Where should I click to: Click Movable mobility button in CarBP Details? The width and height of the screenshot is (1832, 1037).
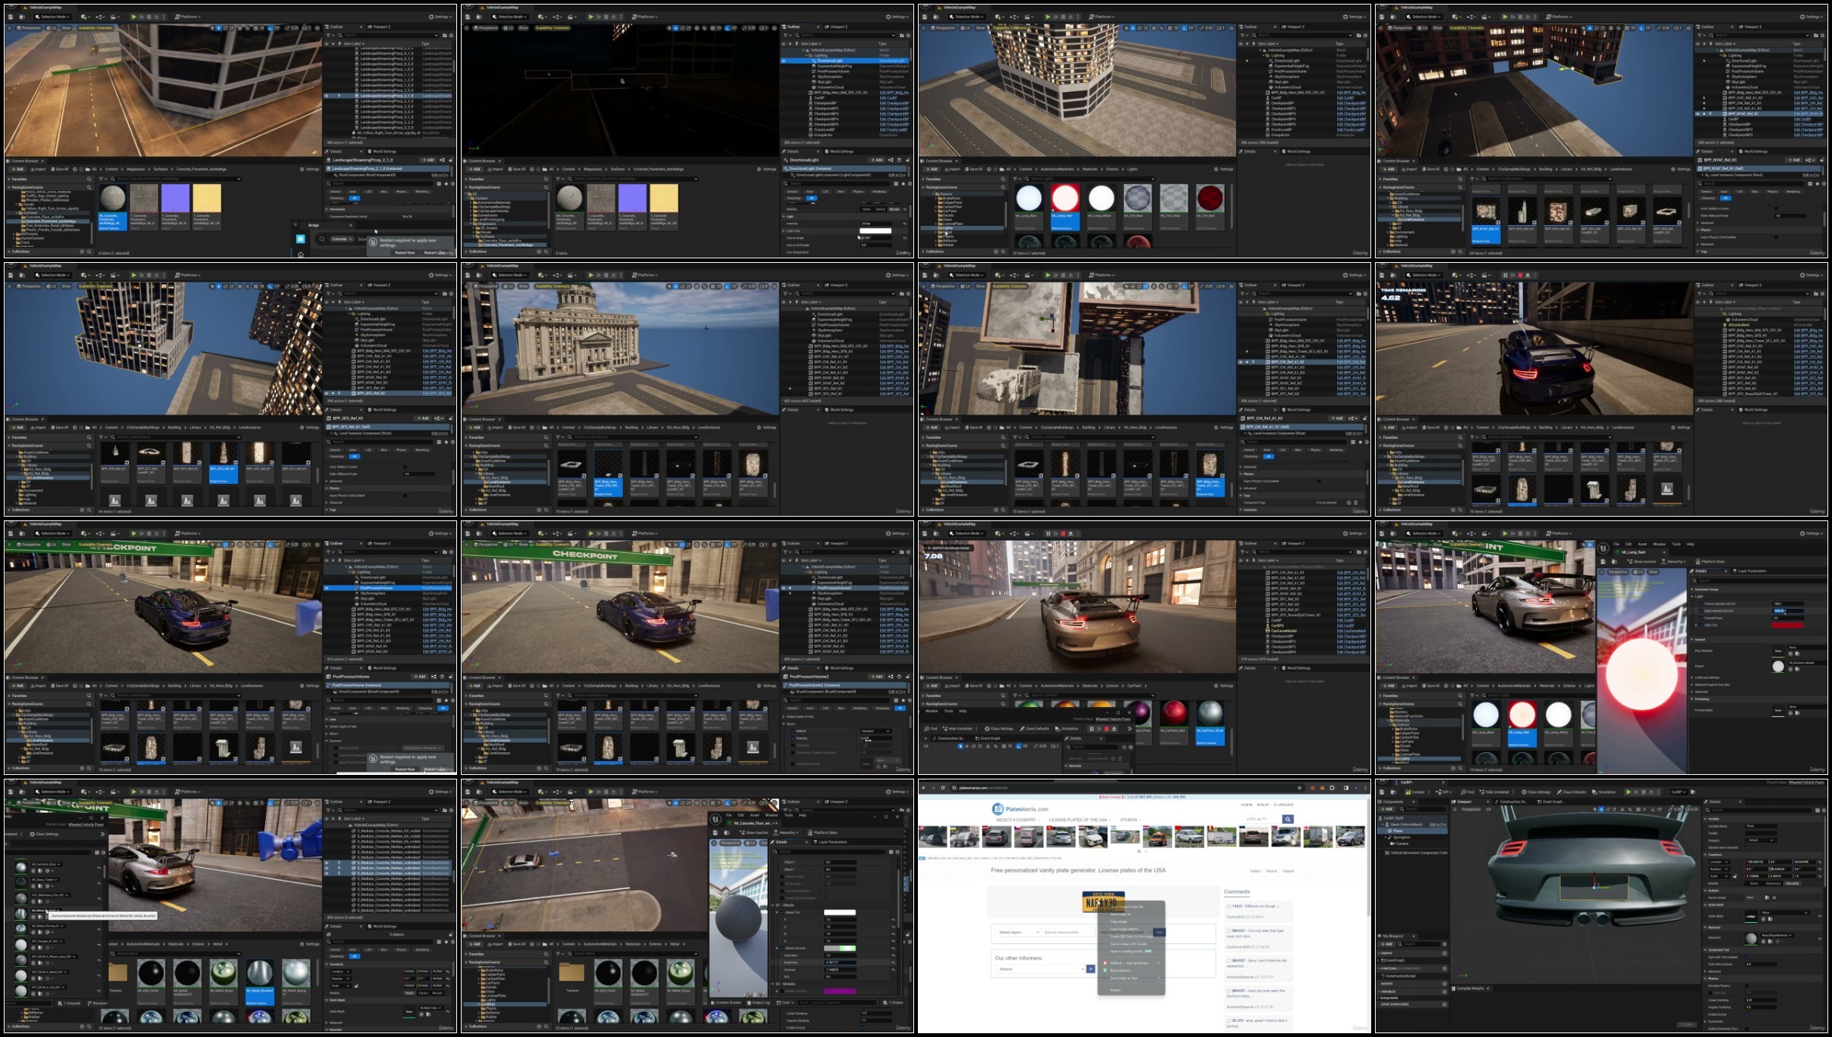[x=1793, y=884]
